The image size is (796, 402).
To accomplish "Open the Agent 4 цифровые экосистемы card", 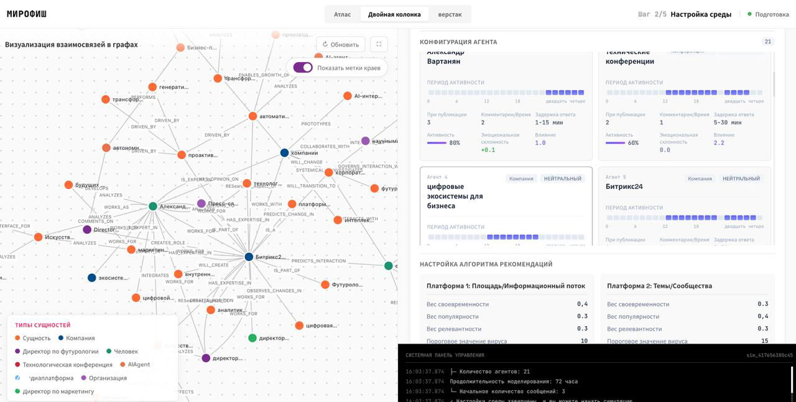I will (506, 205).
